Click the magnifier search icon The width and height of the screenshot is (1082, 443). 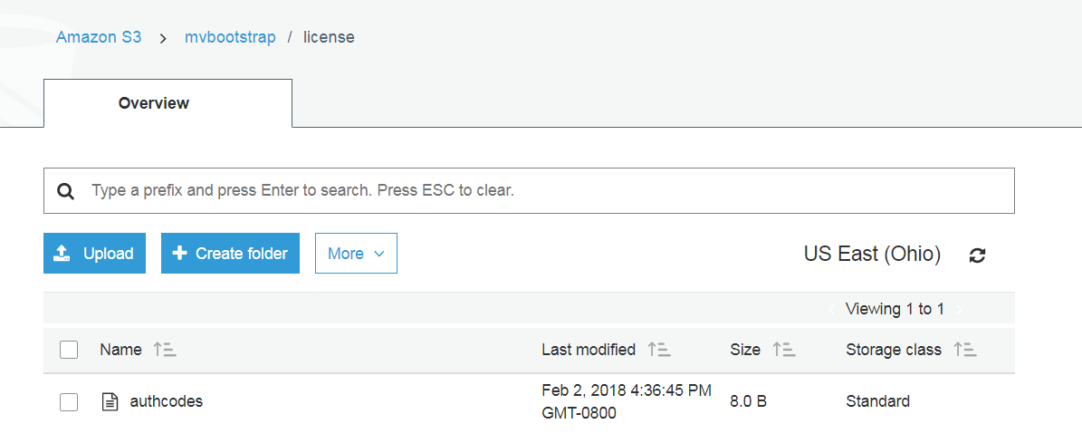[x=65, y=191]
